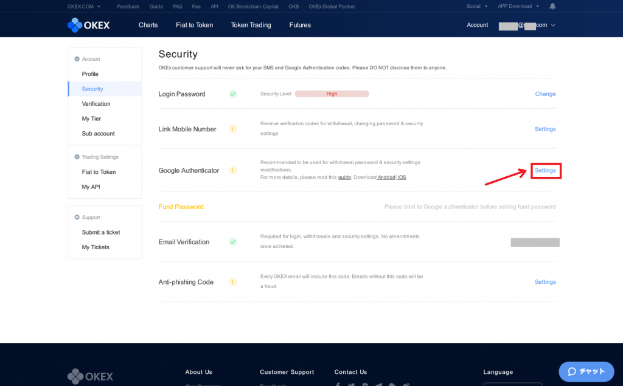The height and width of the screenshot is (386, 623).
Task: Open the chat bubble button
Action: (586, 371)
